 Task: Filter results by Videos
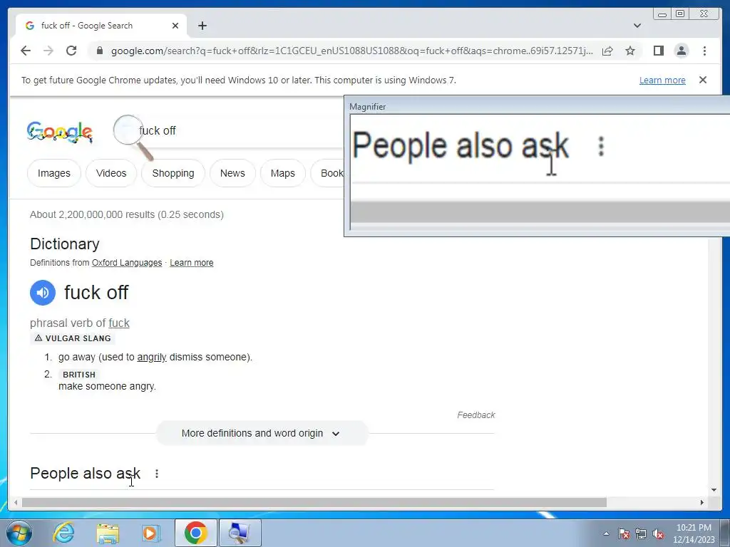click(x=111, y=173)
